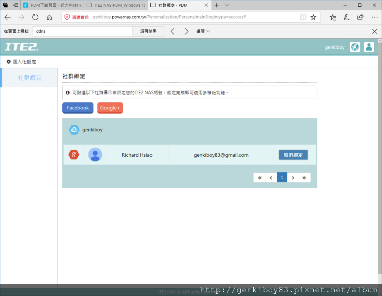
Task: Click the certificate error shield icon
Action: click(67, 17)
